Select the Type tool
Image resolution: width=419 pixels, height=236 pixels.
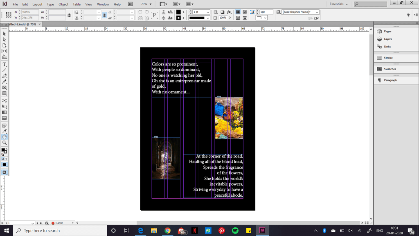(x=5, y=65)
